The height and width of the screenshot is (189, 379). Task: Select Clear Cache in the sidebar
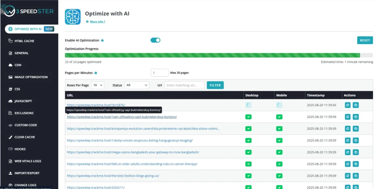click(25, 137)
